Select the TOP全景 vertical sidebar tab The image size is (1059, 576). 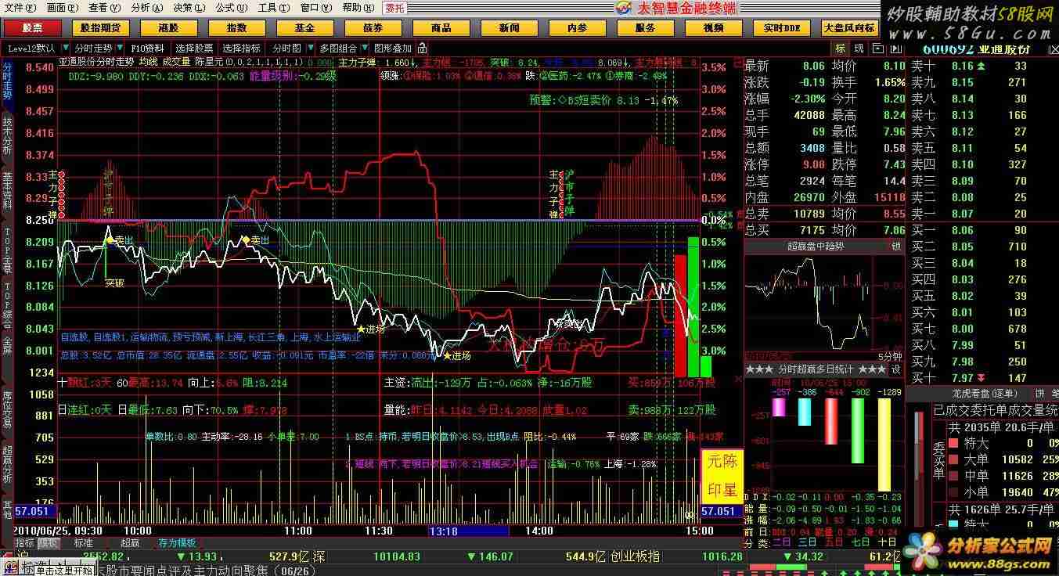coord(7,250)
